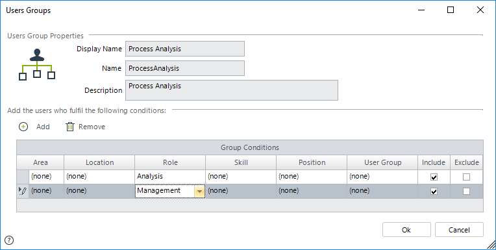Click the Display Name field
This screenshot has width=496, height=250.
point(185,49)
